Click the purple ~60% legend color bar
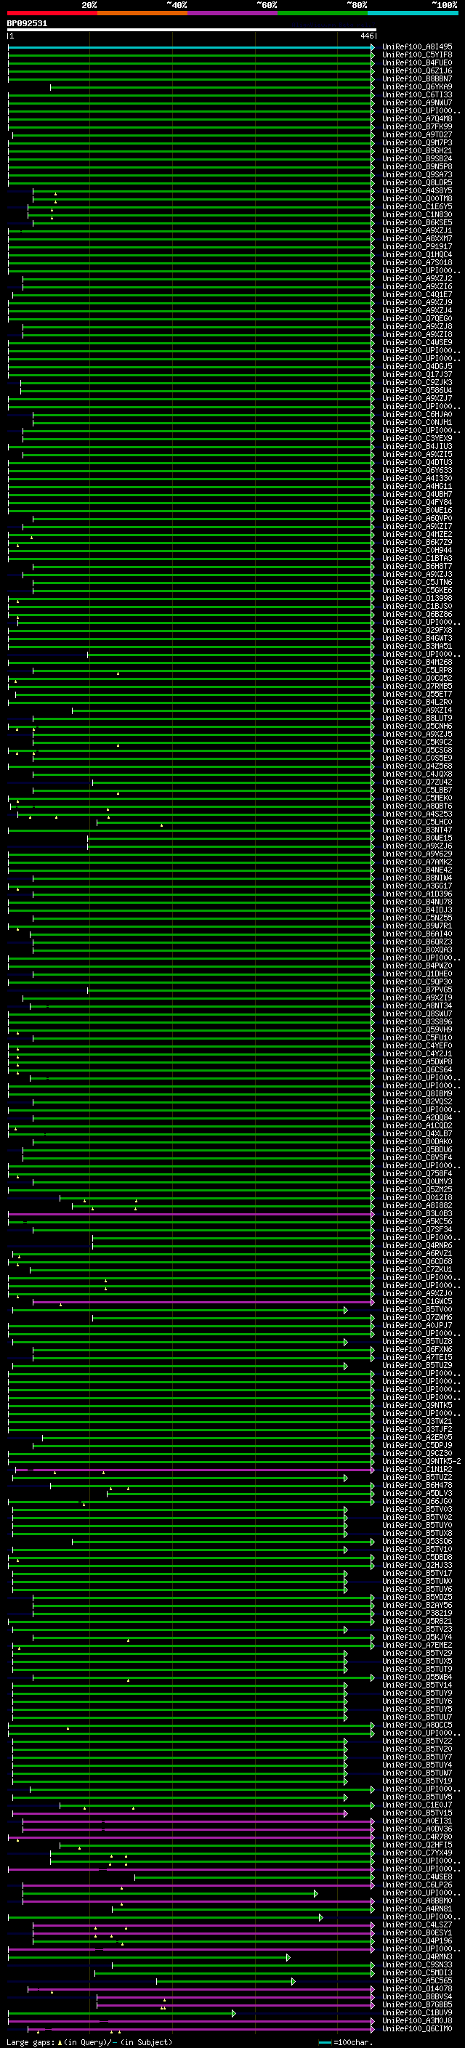This screenshot has width=465, height=2048. tap(233, 13)
